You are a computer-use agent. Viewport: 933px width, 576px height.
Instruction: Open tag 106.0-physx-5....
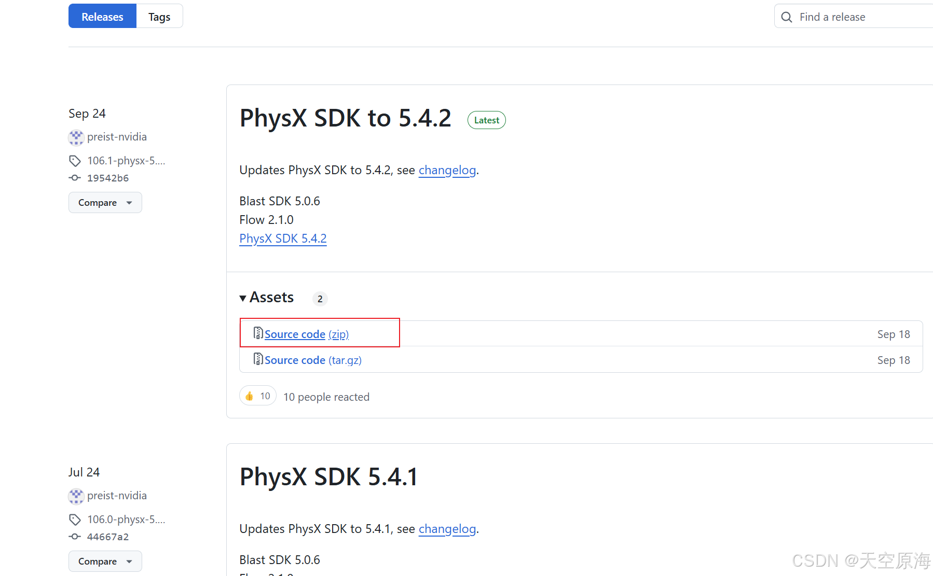(x=126, y=519)
